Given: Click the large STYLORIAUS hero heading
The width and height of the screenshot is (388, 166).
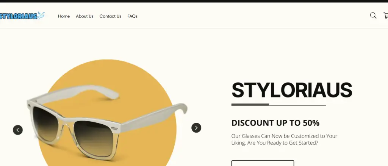Looking at the screenshot, I should pos(292,90).
